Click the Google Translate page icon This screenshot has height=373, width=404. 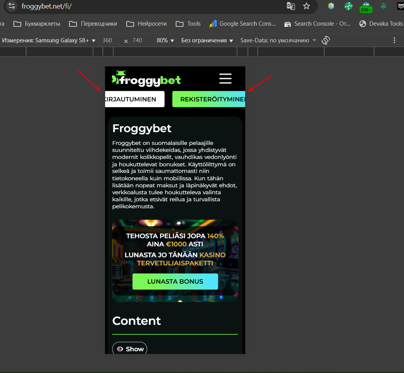[291, 6]
